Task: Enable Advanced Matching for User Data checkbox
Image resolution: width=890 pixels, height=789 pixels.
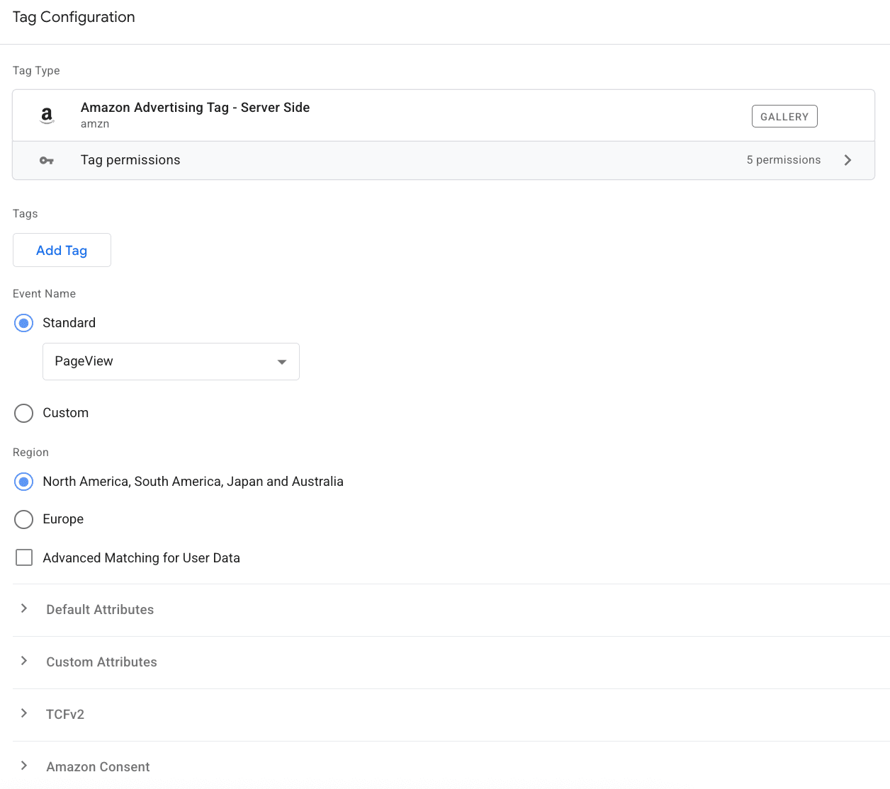Action: click(x=24, y=557)
